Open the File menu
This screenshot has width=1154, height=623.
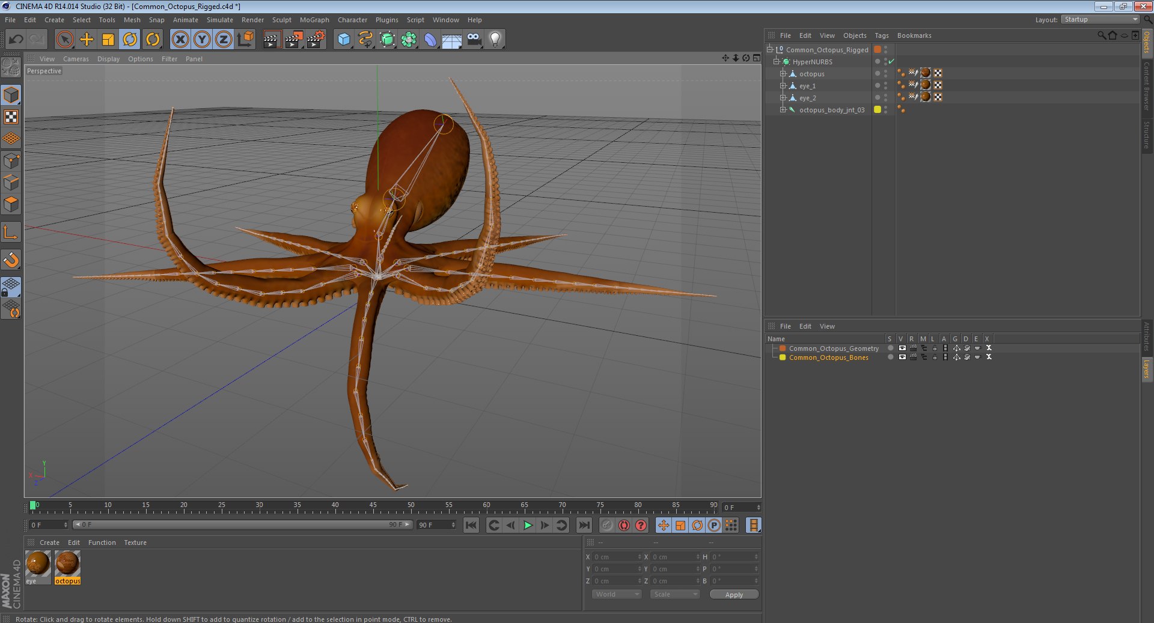click(x=10, y=20)
